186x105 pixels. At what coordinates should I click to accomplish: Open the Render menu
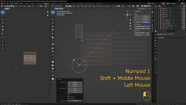point(12,3)
